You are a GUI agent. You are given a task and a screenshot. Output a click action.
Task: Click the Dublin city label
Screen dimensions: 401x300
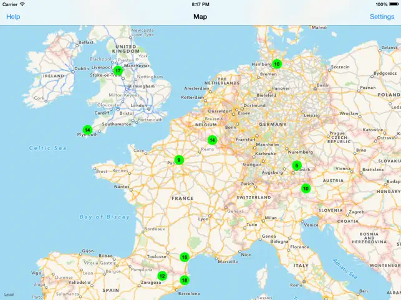(x=82, y=68)
